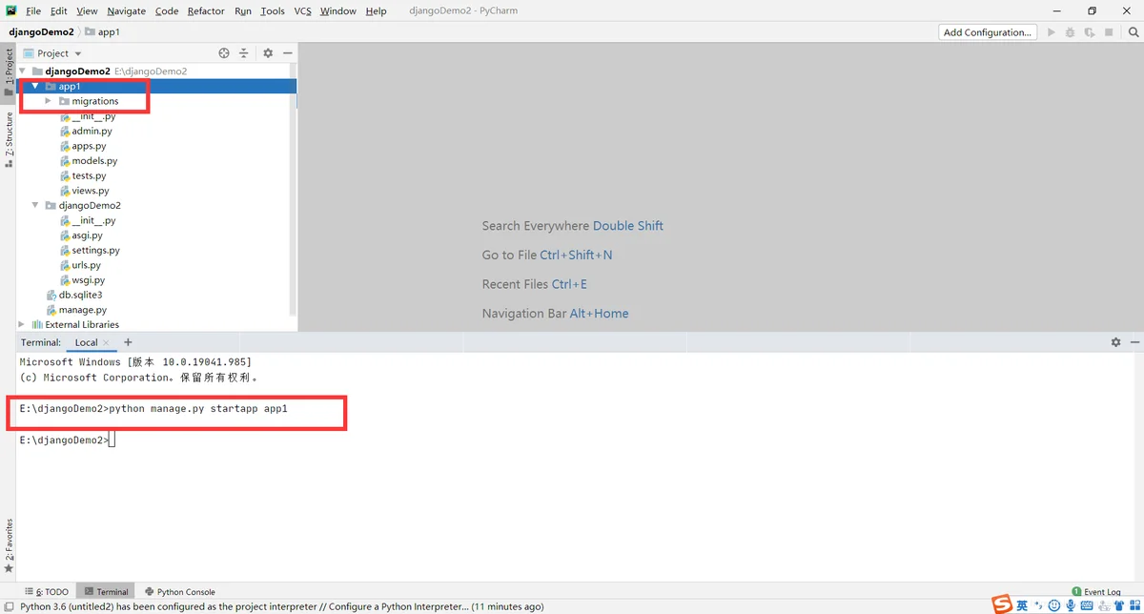Select admin.py in the project tree
Viewport: 1144px width, 614px height.
point(85,132)
